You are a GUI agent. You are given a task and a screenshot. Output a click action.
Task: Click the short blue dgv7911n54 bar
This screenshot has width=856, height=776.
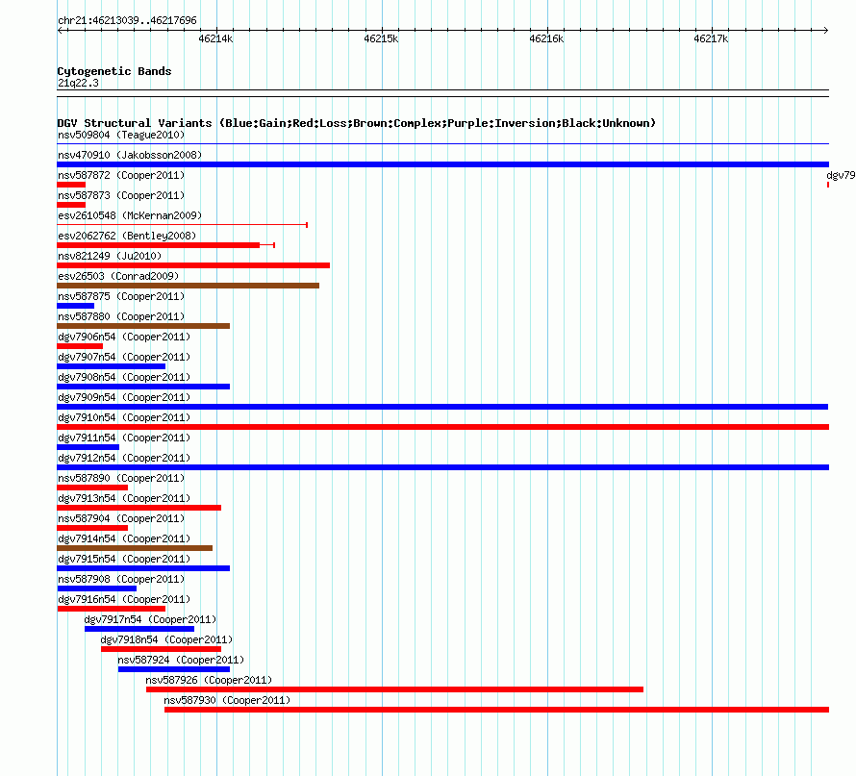point(88,447)
